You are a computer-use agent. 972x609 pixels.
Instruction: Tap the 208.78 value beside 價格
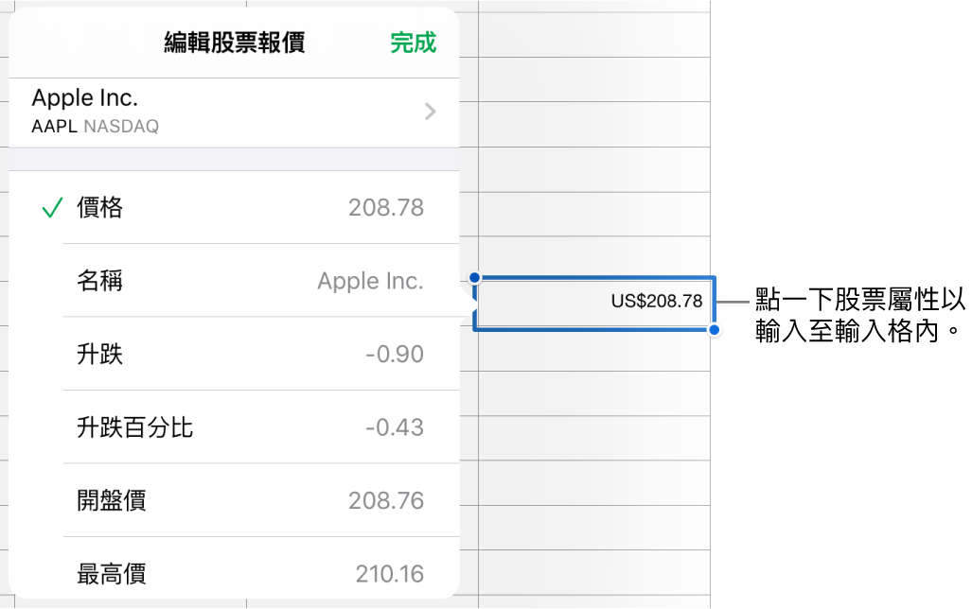coord(386,207)
